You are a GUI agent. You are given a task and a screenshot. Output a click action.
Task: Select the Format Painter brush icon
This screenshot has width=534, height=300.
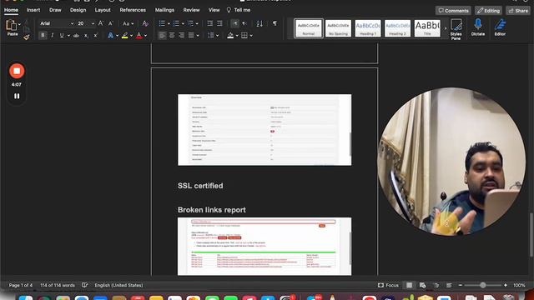point(27,37)
